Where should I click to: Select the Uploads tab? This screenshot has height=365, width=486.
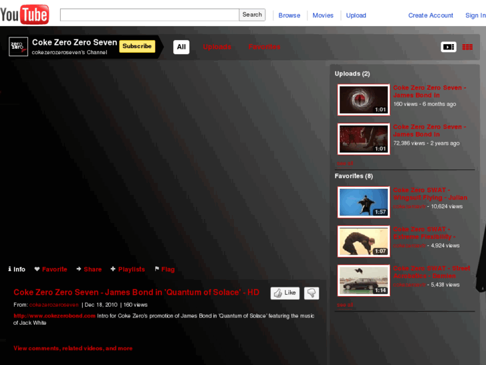[217, 47]
